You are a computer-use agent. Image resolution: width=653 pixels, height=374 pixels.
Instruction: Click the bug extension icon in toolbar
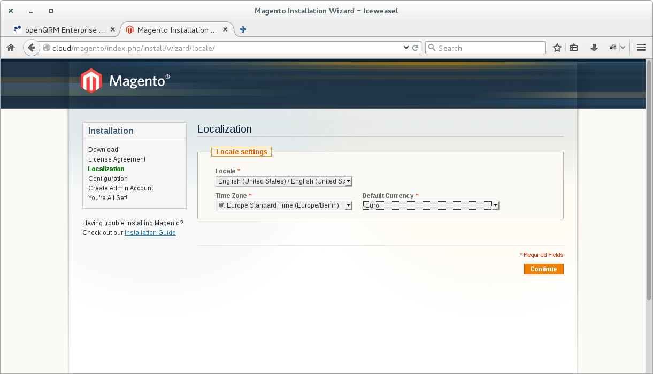(x=613, y=48)
